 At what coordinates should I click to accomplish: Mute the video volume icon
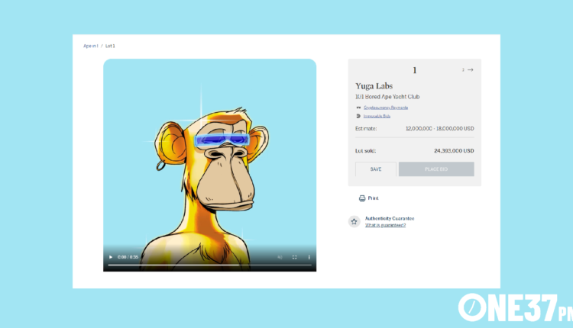click(x=280, y=257)
